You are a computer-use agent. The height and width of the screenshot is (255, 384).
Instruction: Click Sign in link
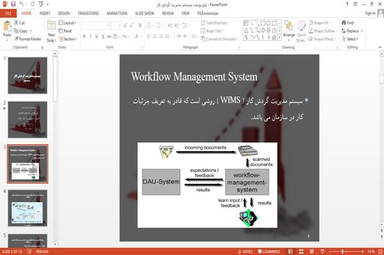(x=370, y=13)
